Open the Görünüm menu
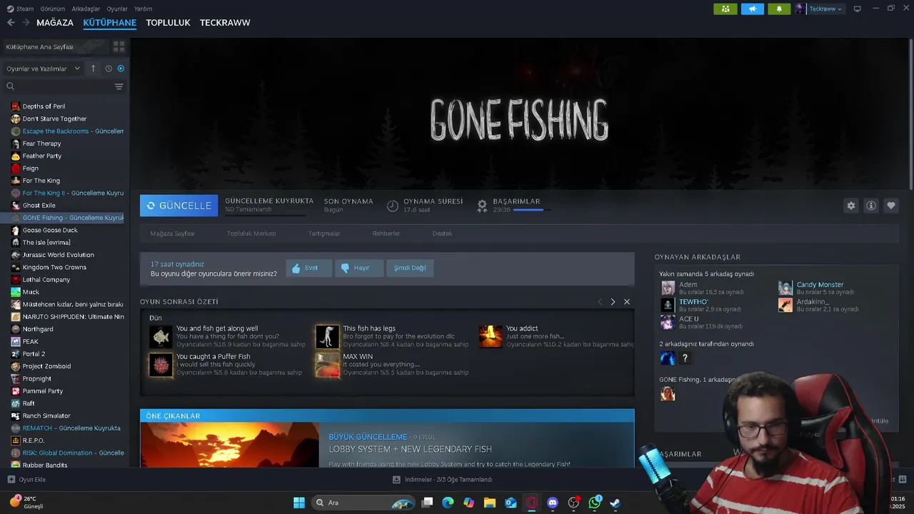The image size is (914, 514). click(x=53, y=9)
